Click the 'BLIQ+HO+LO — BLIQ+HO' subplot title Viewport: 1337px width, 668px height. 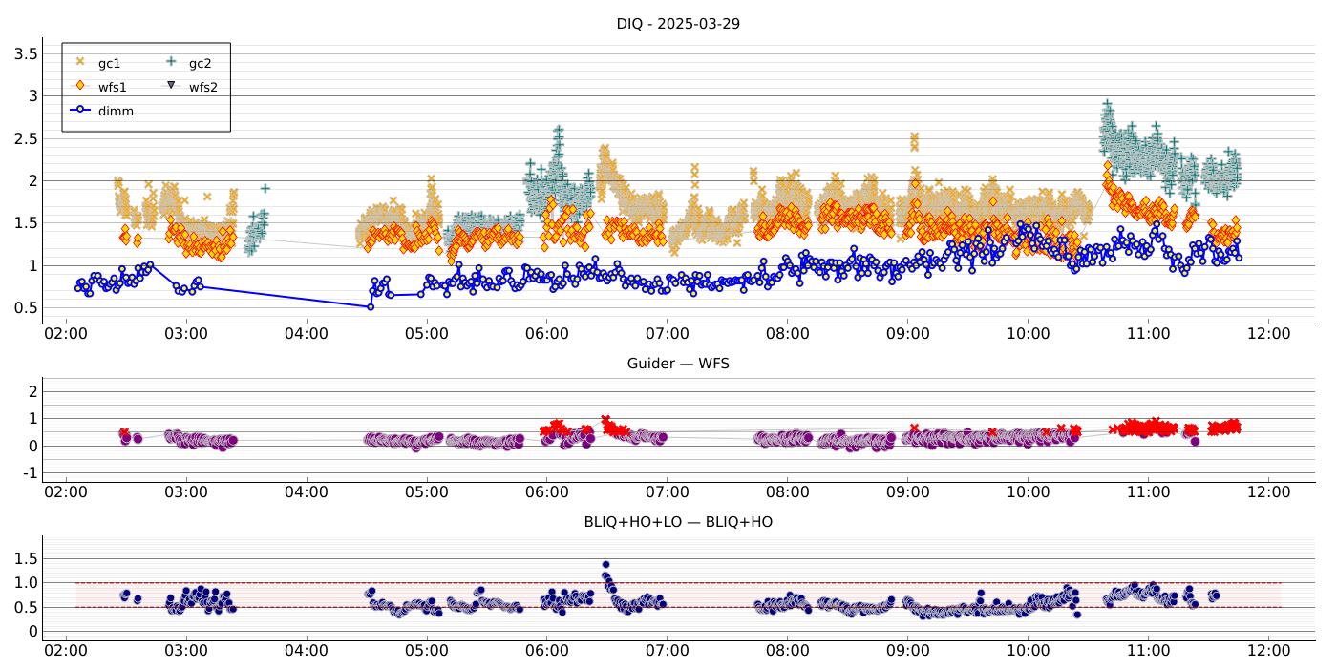tap(678, 522)
